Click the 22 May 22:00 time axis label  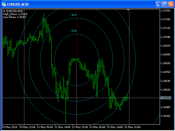click(x=133, y=127)
